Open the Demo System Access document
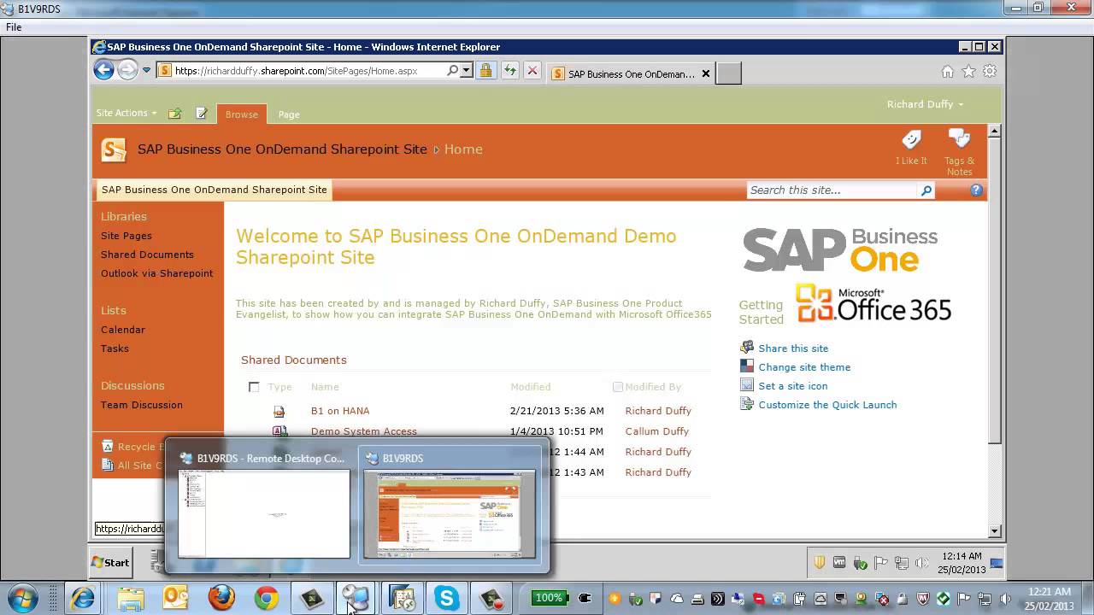The image size is (1094, 615). pos(364,431)
